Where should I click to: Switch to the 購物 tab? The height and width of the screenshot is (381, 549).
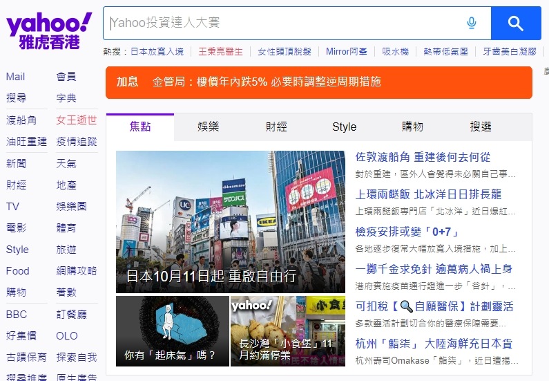(412, 127)
